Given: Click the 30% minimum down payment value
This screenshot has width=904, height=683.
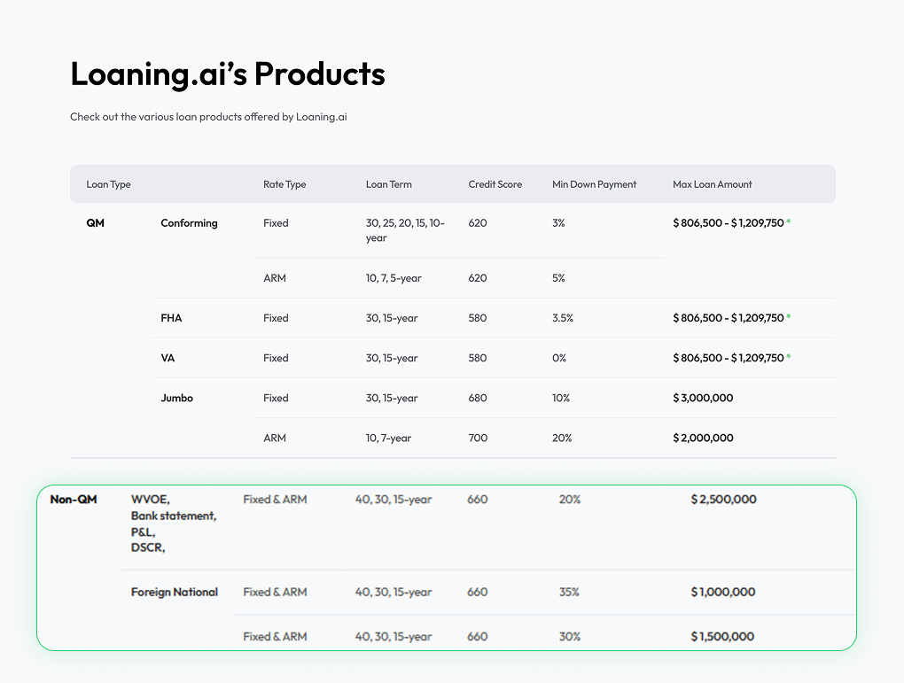Looking at the screenshot, I should click(570, 637).
